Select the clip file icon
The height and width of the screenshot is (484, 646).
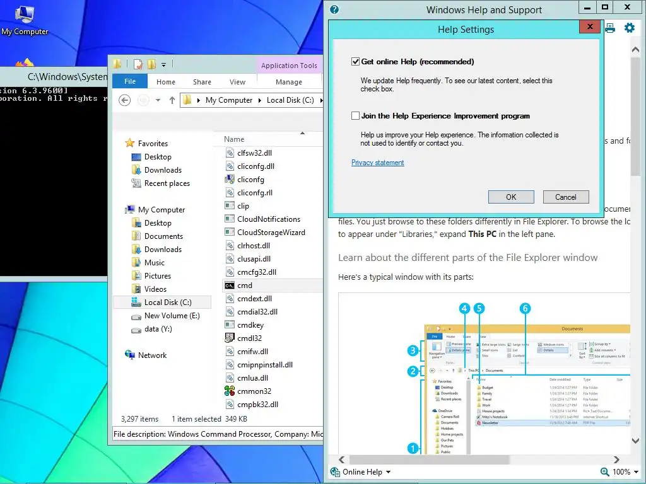tap(230, 206)
